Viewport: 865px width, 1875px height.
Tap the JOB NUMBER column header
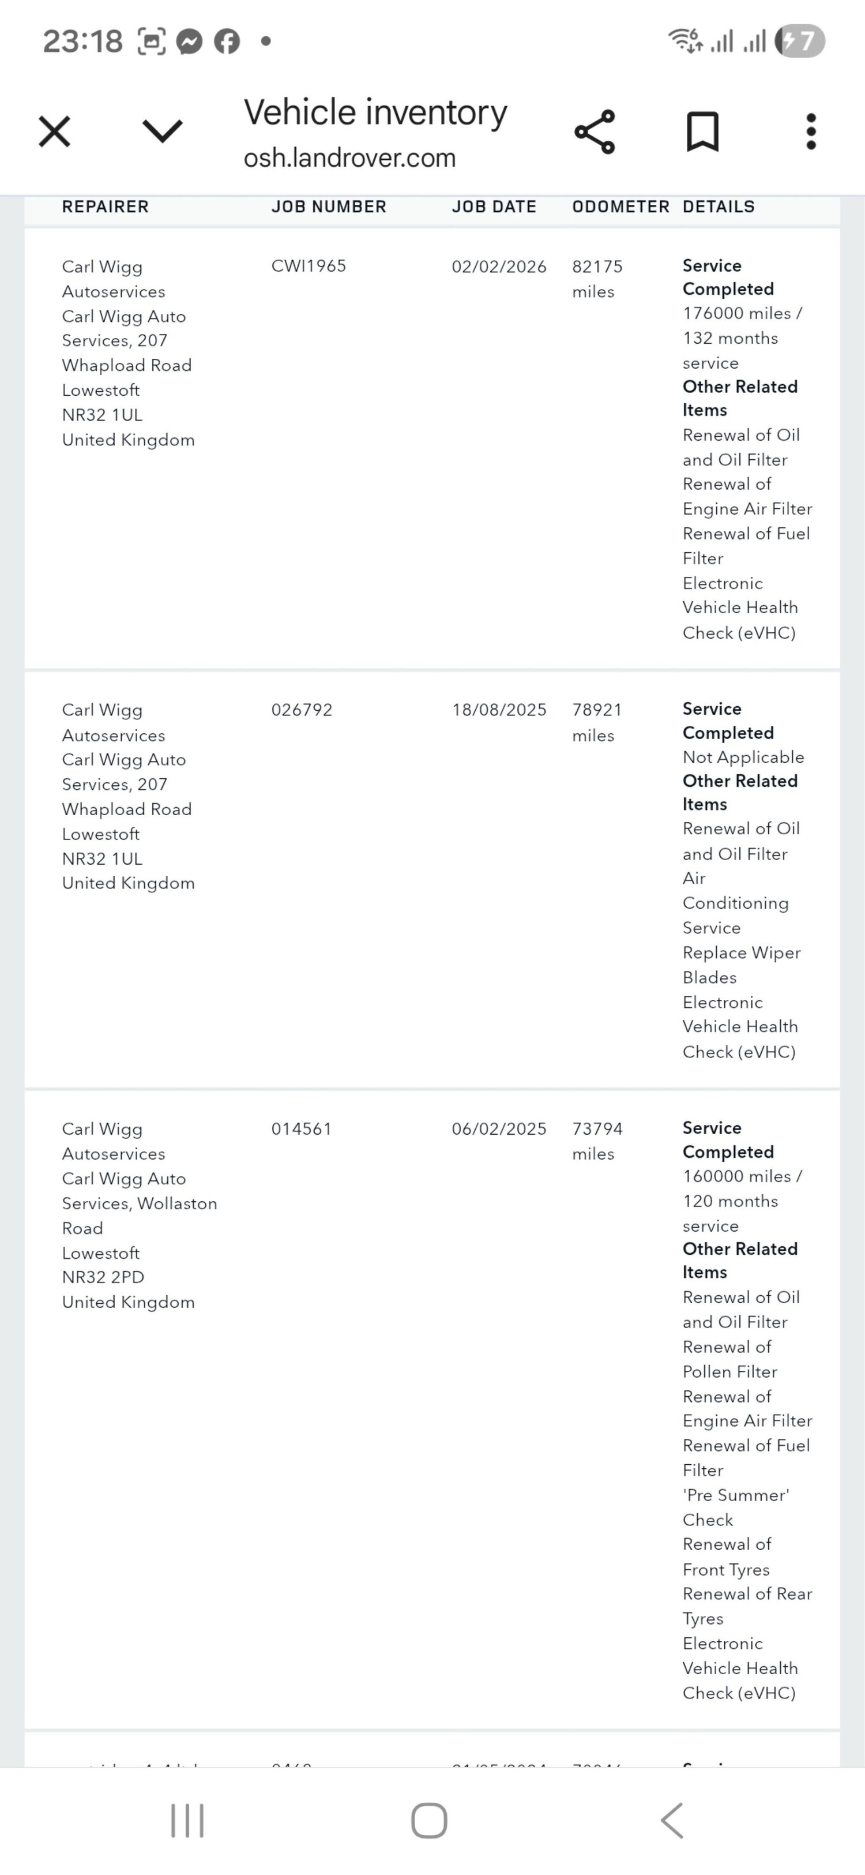coord(329,207)
